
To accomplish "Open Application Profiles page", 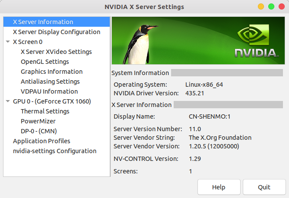I will pyautogui.click(x=57, y=141).
